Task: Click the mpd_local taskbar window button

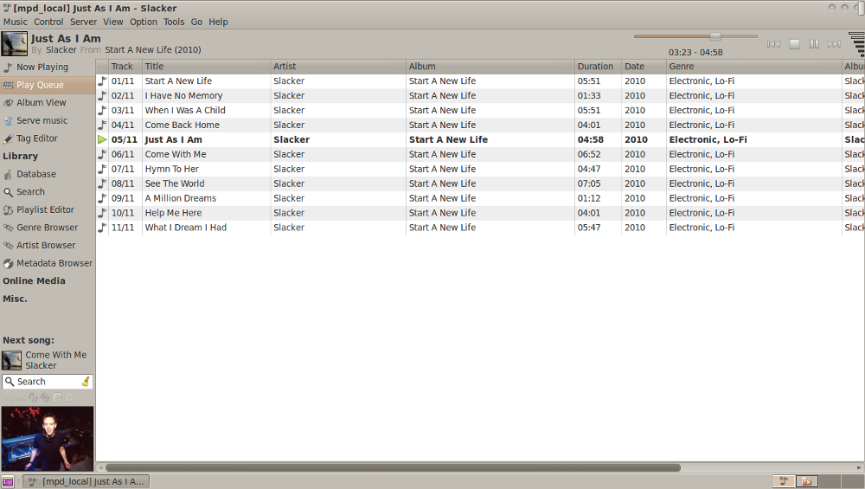Action: (86, 481)
